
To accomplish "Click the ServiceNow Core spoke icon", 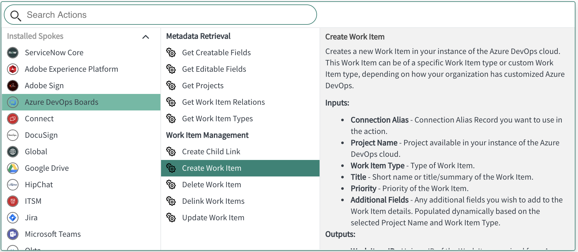I will (13, 53).
